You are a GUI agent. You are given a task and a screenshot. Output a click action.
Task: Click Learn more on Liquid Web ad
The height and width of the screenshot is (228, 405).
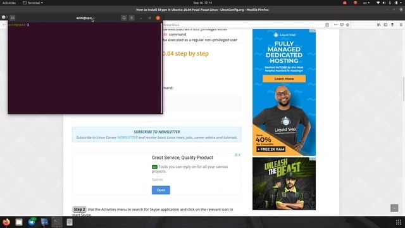[x=284, y=79]
